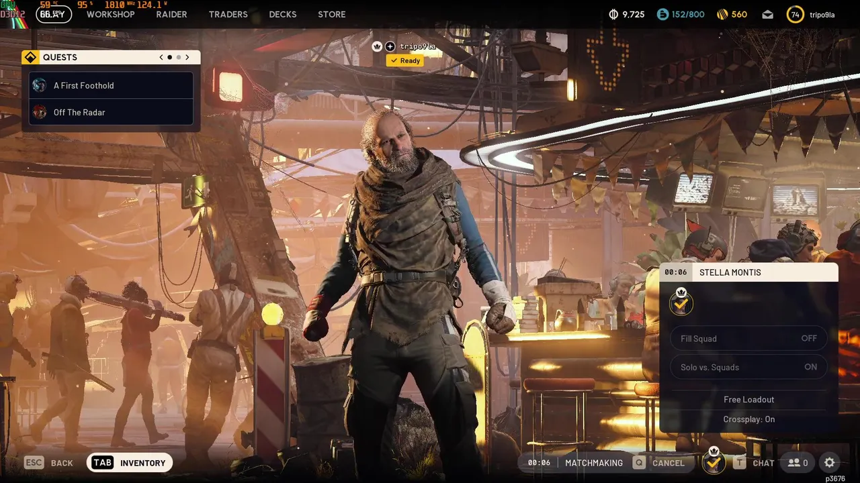The width and height of the screenshot is (860, 483).
Task: Click the Matchmaking status label
Action: tap(594, 463)
